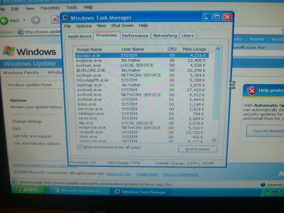Viewport: 284px width, 213px height.
Task: Switch to the Networking tab
Action: coord(165,35)
